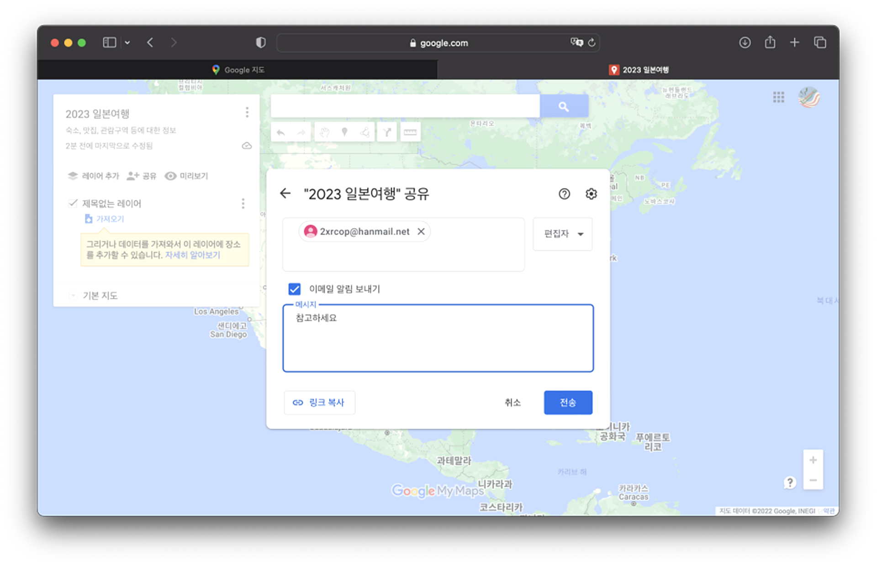Screen dimensions: 877x566
Task: Click Safari privacy shield icon
Action: coord(260,42)
